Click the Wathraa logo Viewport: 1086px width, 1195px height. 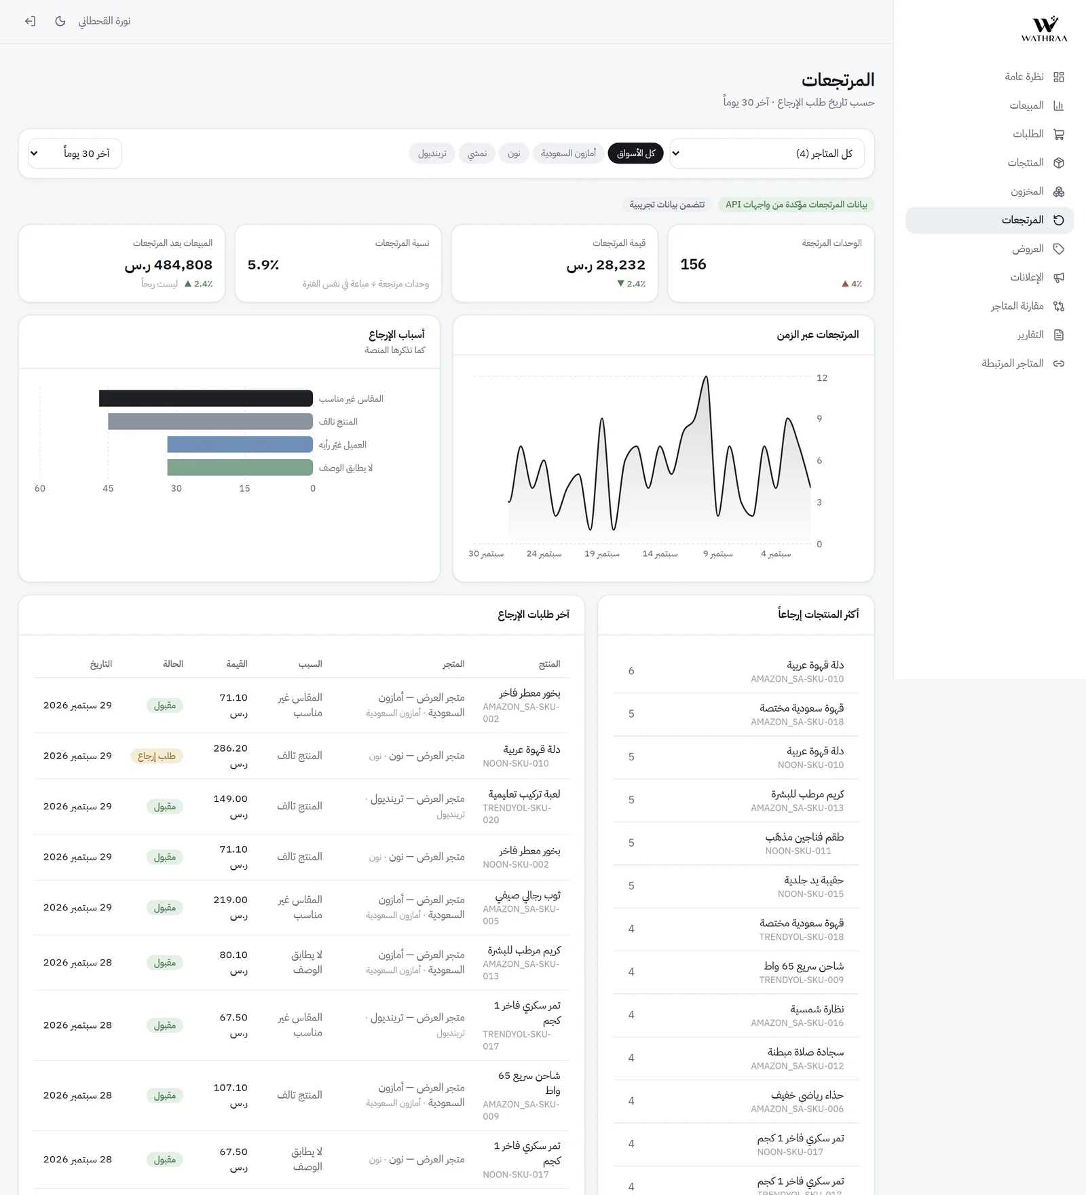(x=1044, y=29)
